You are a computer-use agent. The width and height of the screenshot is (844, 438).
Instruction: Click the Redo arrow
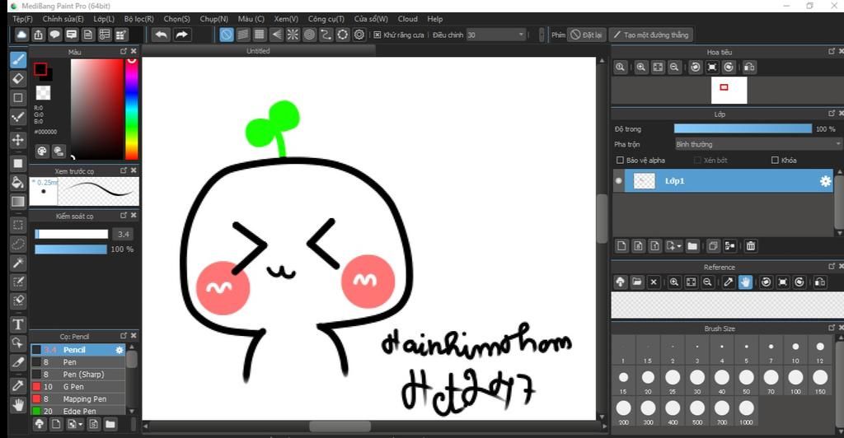[182, 35]
